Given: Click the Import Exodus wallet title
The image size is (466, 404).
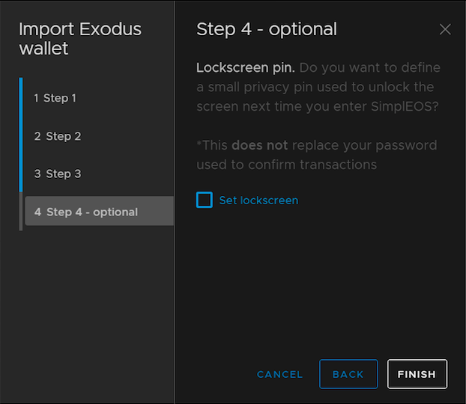Looking at the screenshot, I should 79,39.
